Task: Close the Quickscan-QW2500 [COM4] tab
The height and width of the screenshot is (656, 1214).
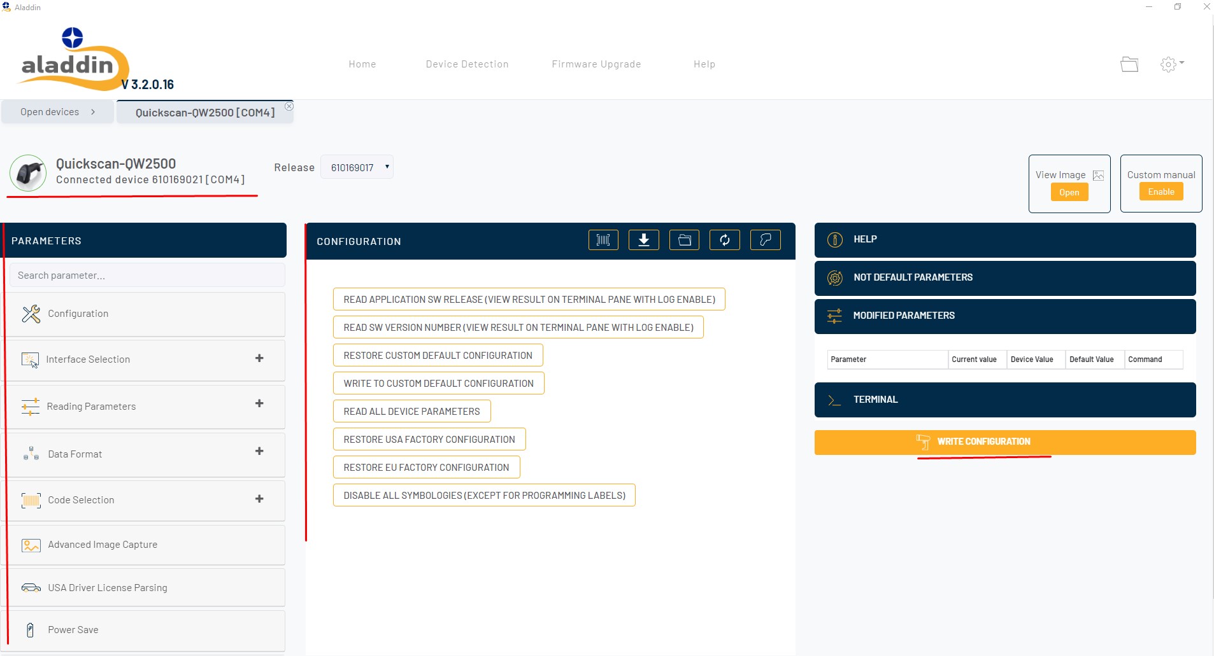Action: (x=289, y=106)
